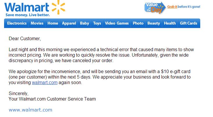Viewport: 213px width, 117px height.
Task: Click the yellow Walmart spark icon
Action: [59, 7]
